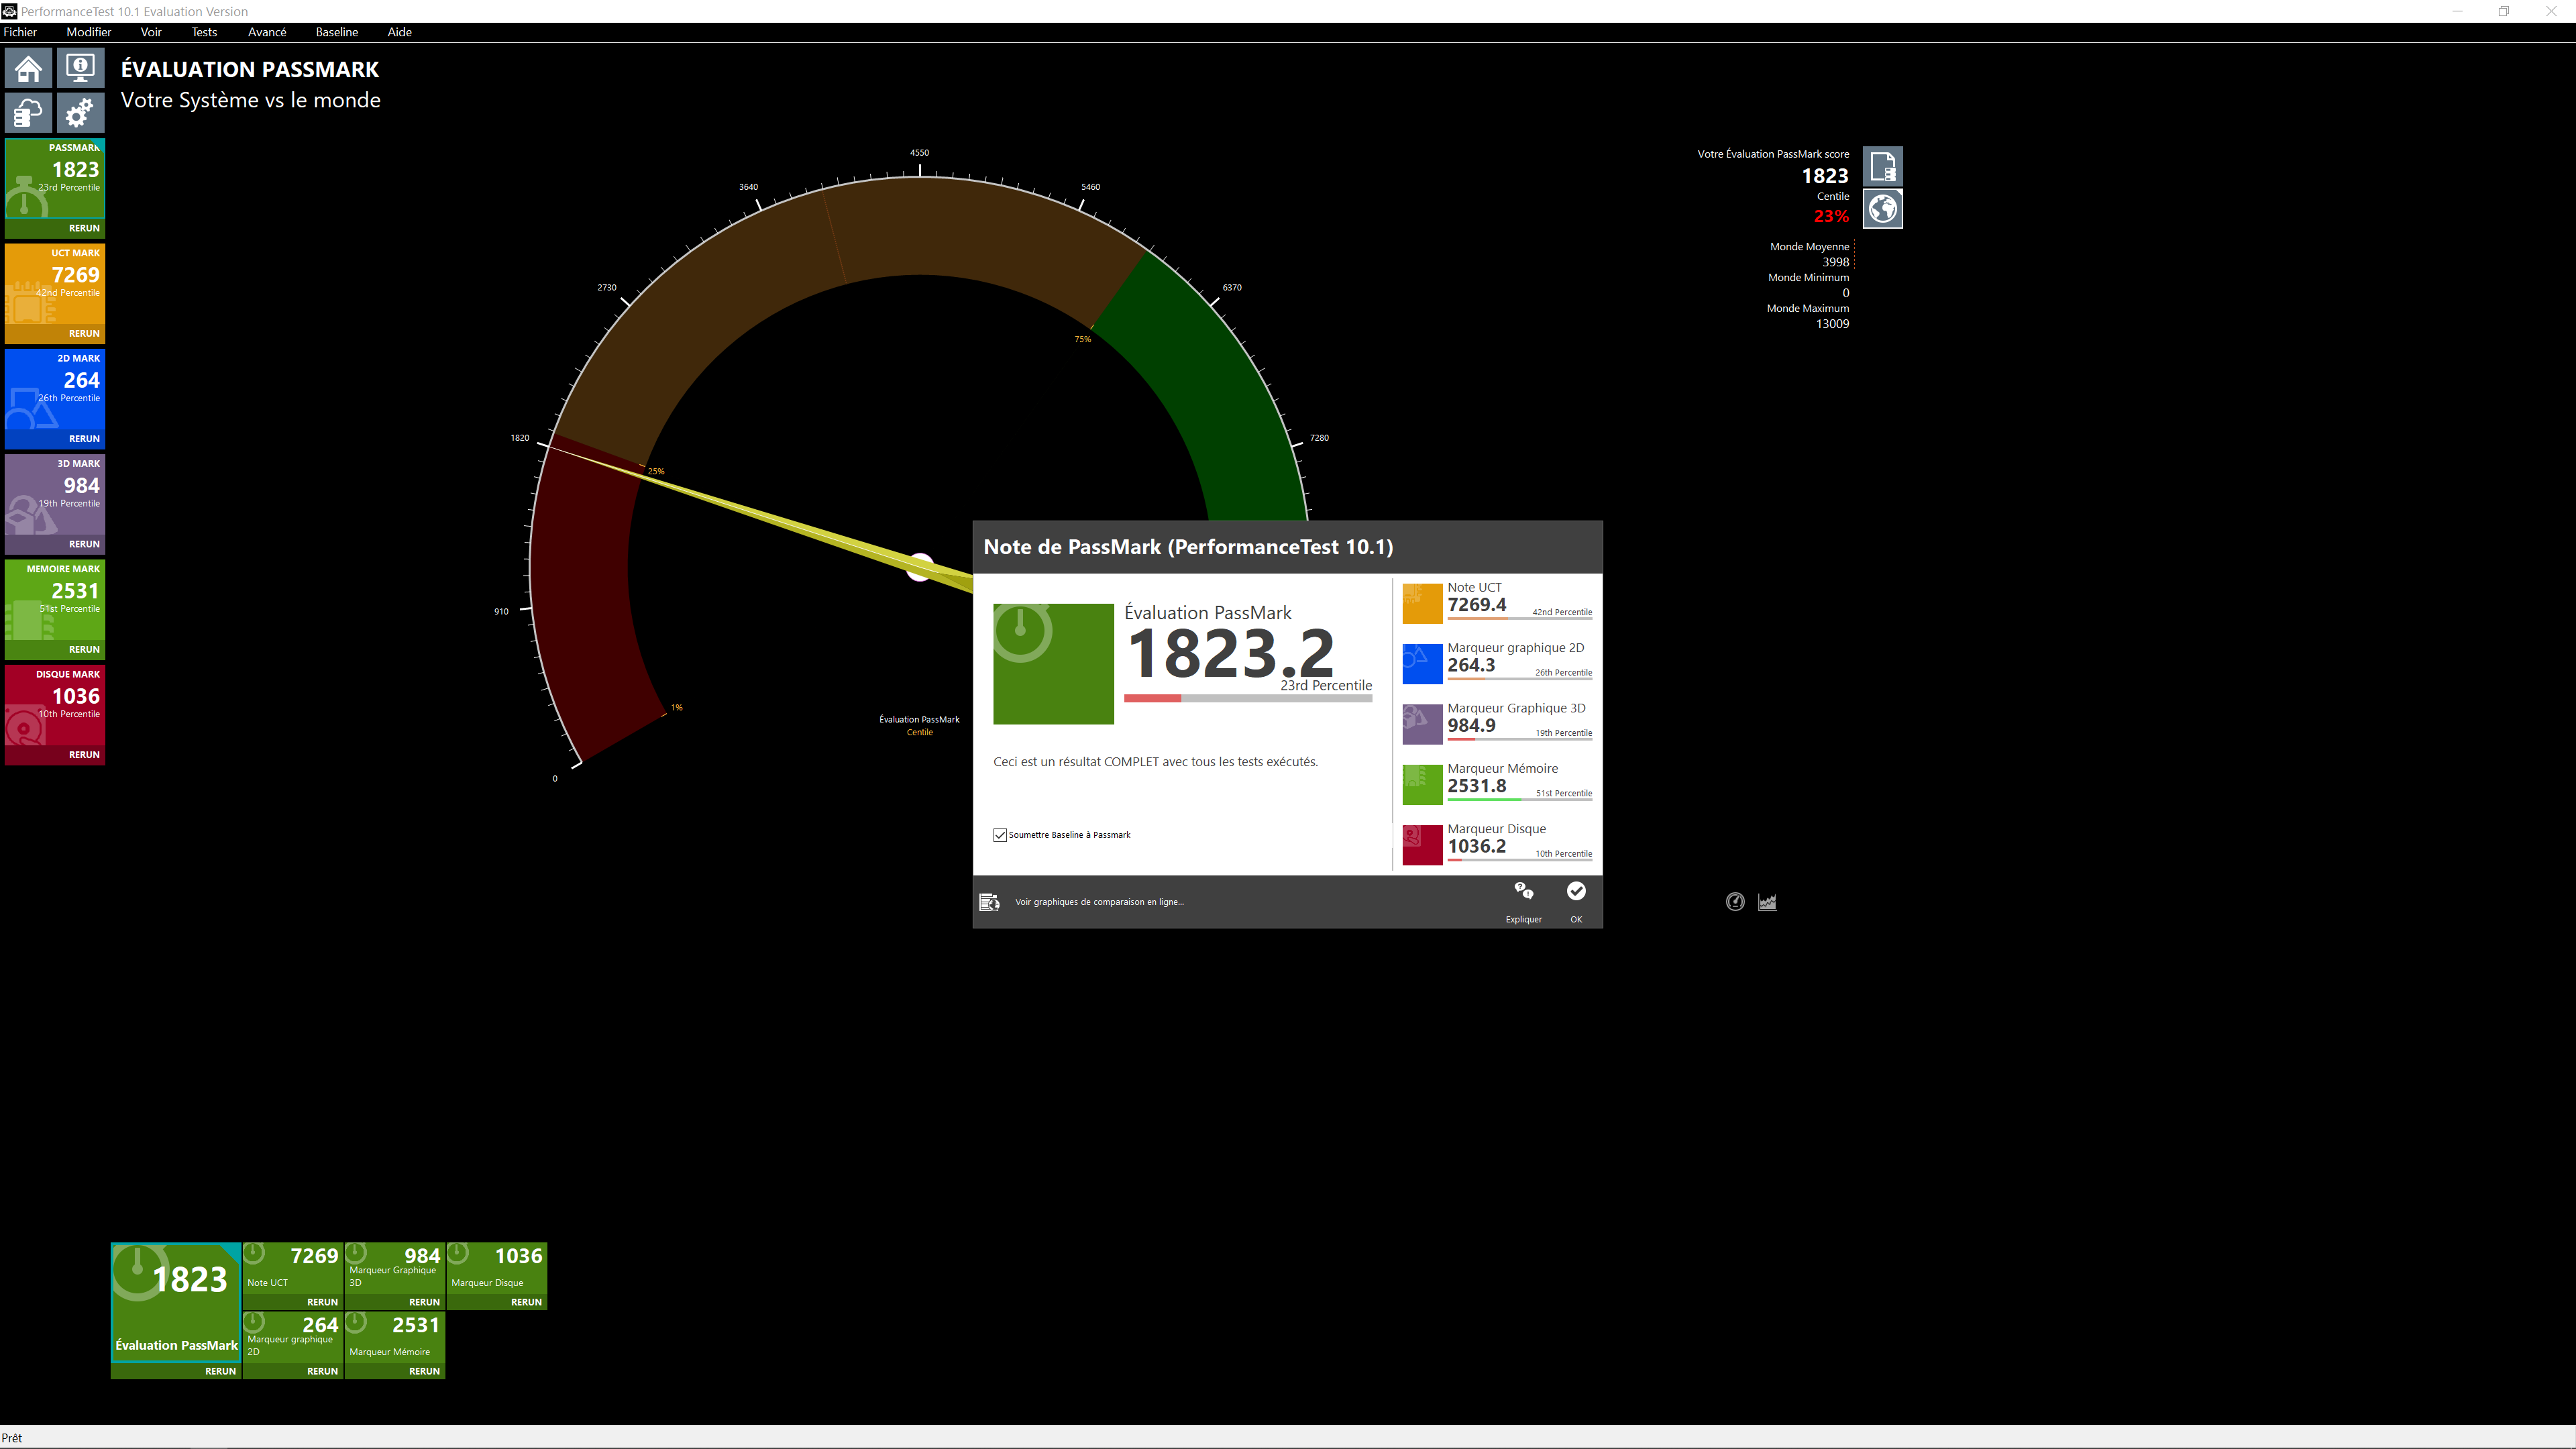Click the save results document icon

pyautogui.click(x=1882, y=166)
